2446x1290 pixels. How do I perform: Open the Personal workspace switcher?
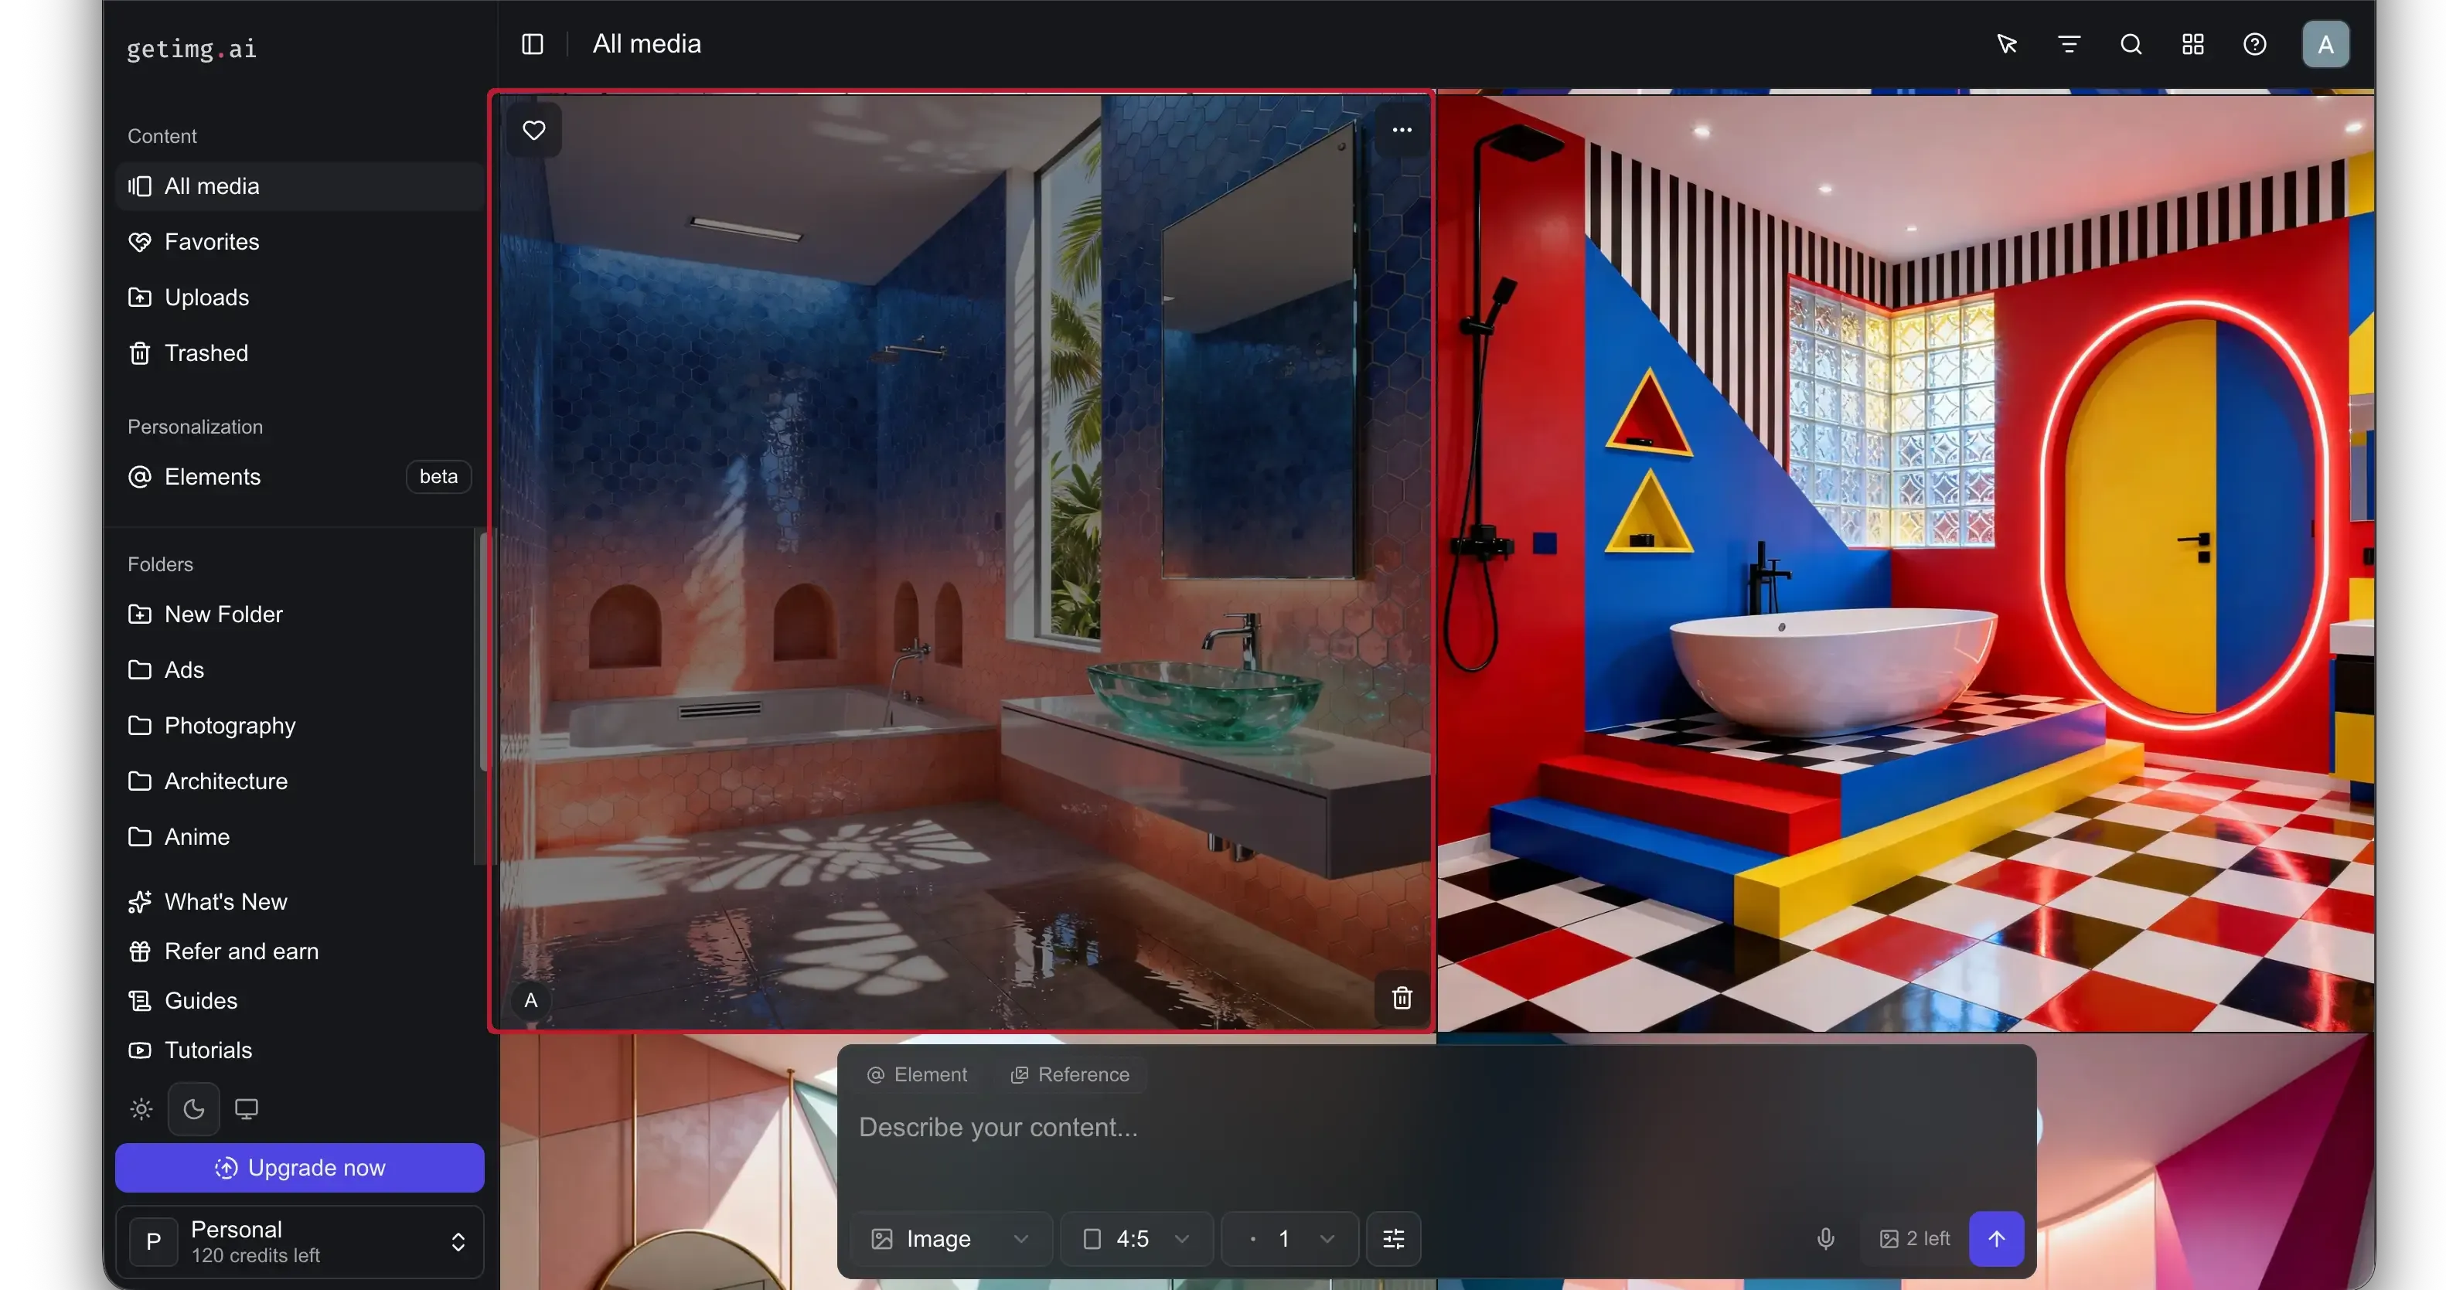coord(299,1241)
